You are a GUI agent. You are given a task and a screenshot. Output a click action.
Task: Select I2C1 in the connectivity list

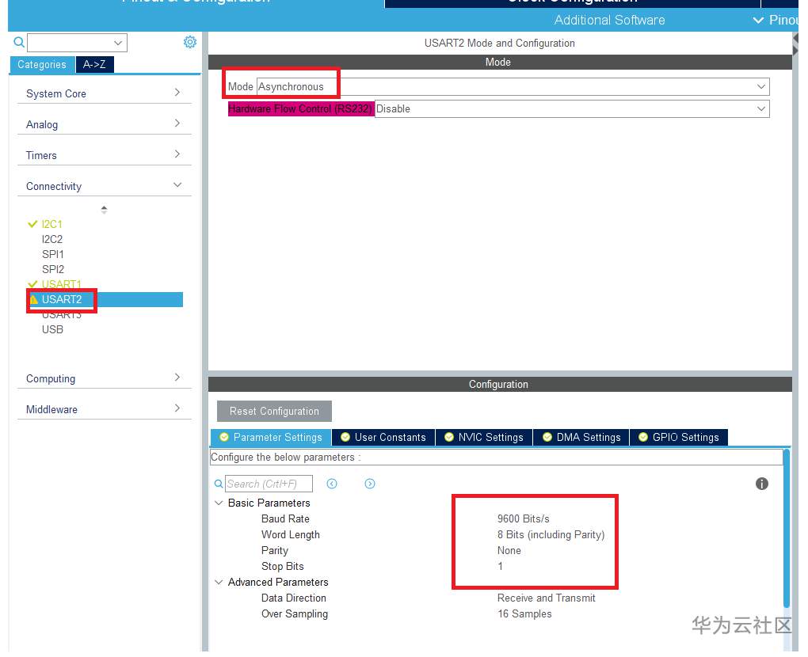click(51, 224)
